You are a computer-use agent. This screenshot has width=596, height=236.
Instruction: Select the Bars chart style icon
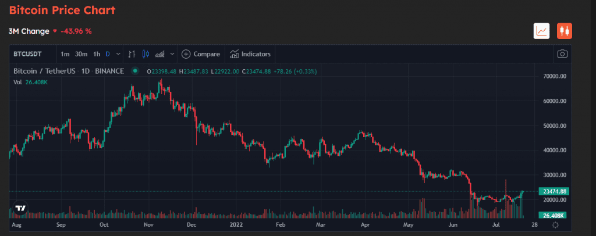(132, 54)
